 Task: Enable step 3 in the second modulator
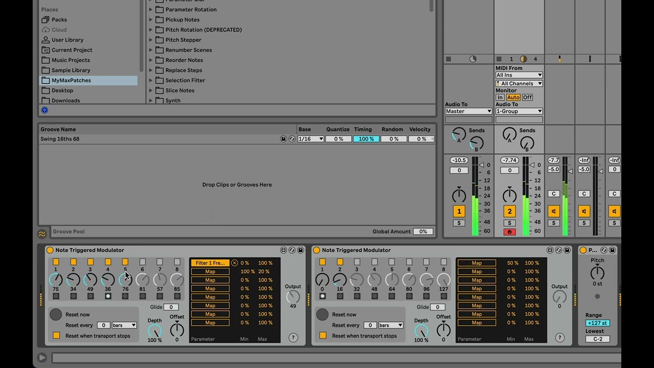coord(357,262)
